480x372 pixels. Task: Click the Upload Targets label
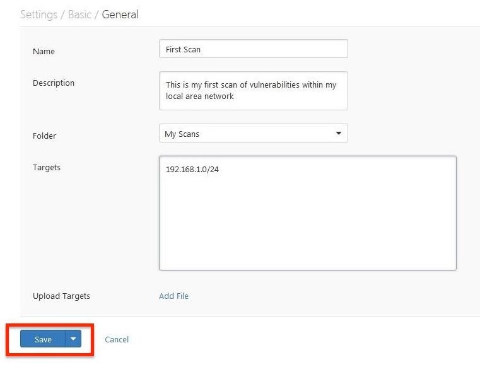point(61,296)
